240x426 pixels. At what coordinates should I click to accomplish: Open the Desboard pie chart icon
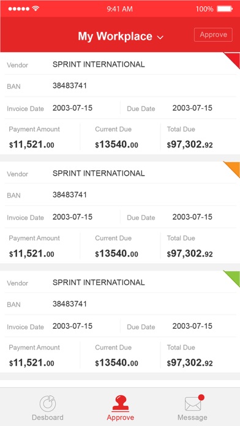(48, 403)
